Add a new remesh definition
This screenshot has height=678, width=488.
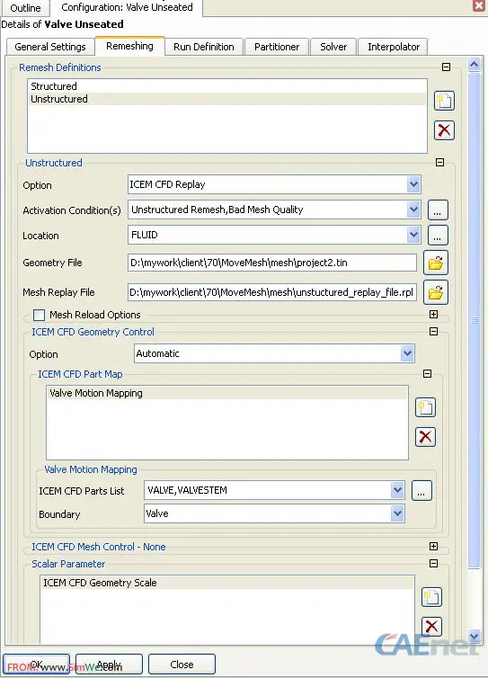point(444,101)
